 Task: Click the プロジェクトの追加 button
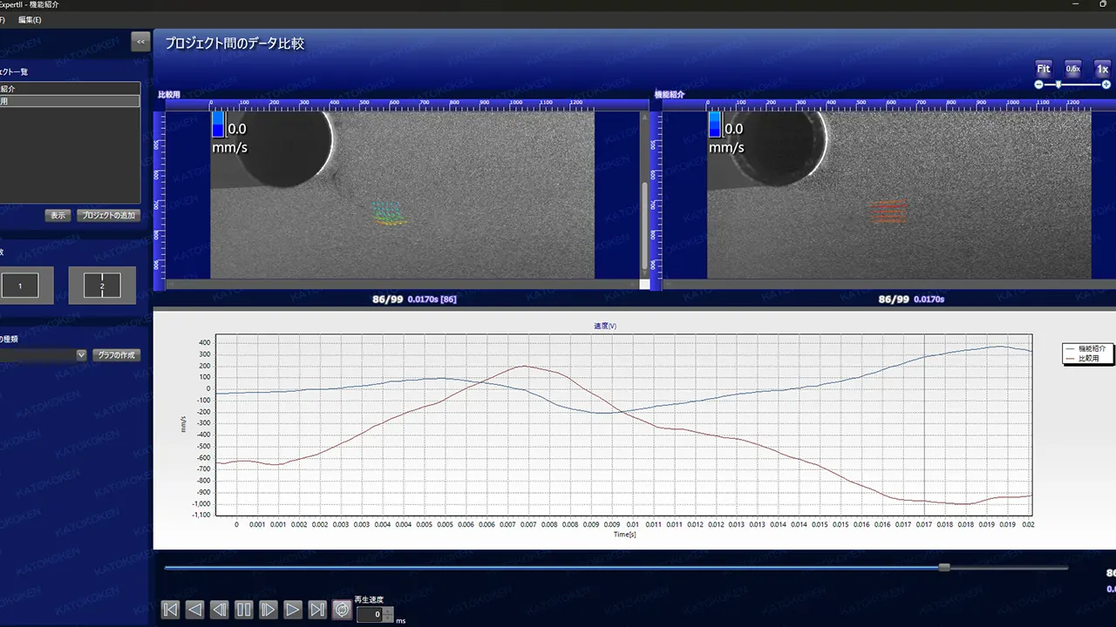click(107, 215)
